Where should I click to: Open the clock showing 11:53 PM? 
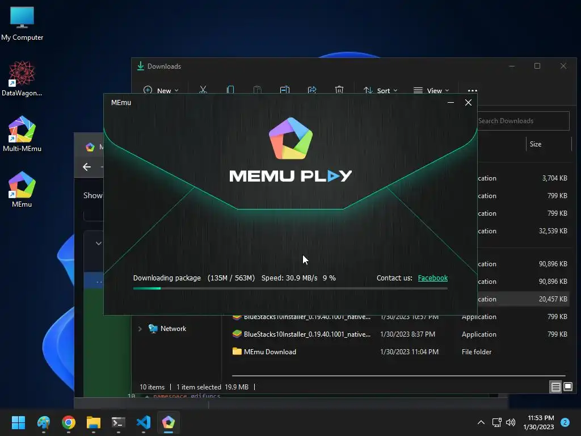tap(539, 422)
